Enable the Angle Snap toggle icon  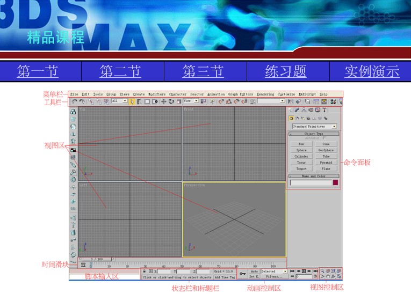click(228, 101)
